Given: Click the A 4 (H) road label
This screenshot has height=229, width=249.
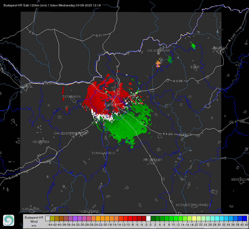Looking at the screenshot, I should click(168, 134).
